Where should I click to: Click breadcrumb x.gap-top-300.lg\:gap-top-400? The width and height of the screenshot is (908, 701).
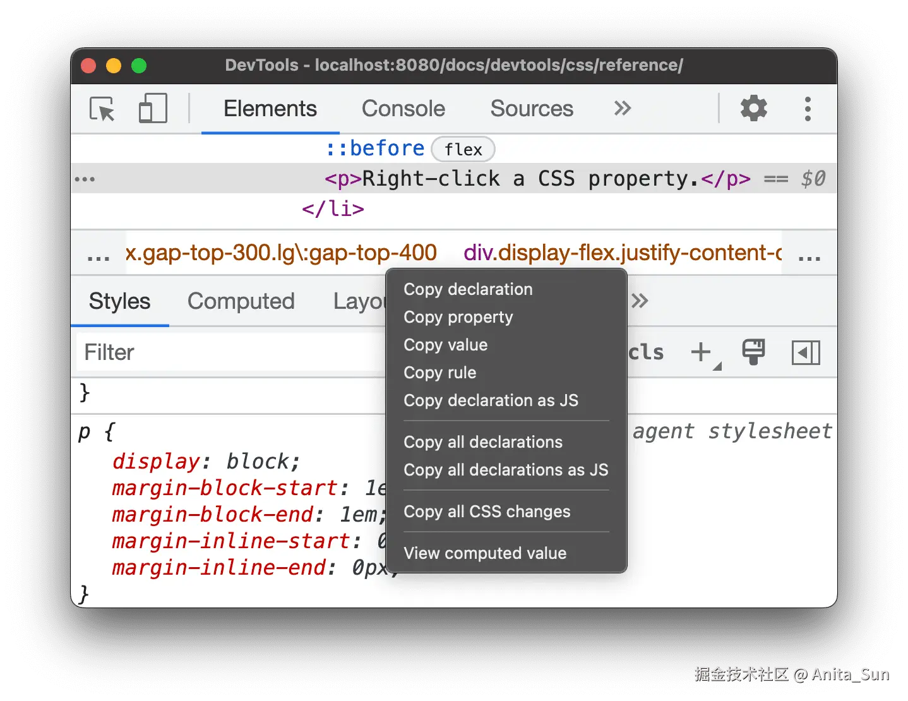[x=281, y=253]
